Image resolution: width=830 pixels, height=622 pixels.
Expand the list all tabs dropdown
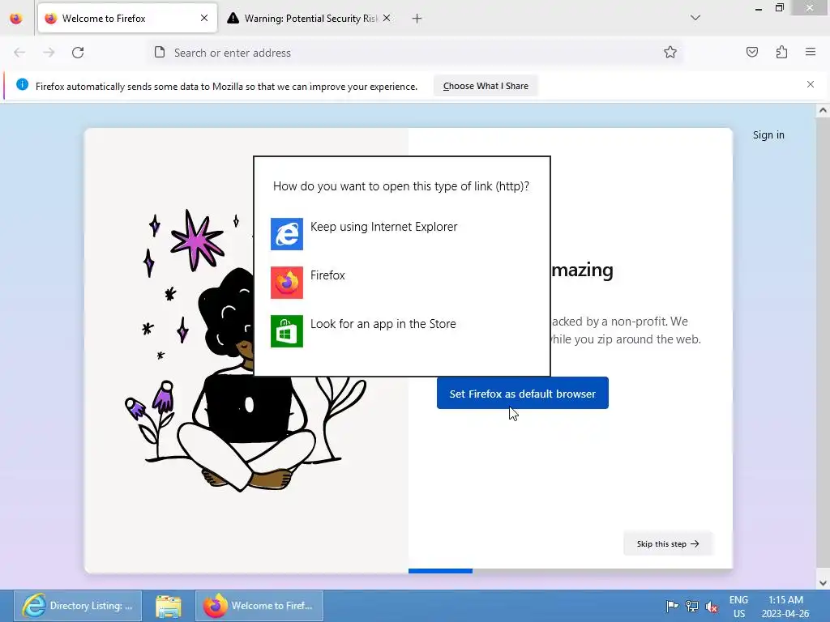[695, 18]
